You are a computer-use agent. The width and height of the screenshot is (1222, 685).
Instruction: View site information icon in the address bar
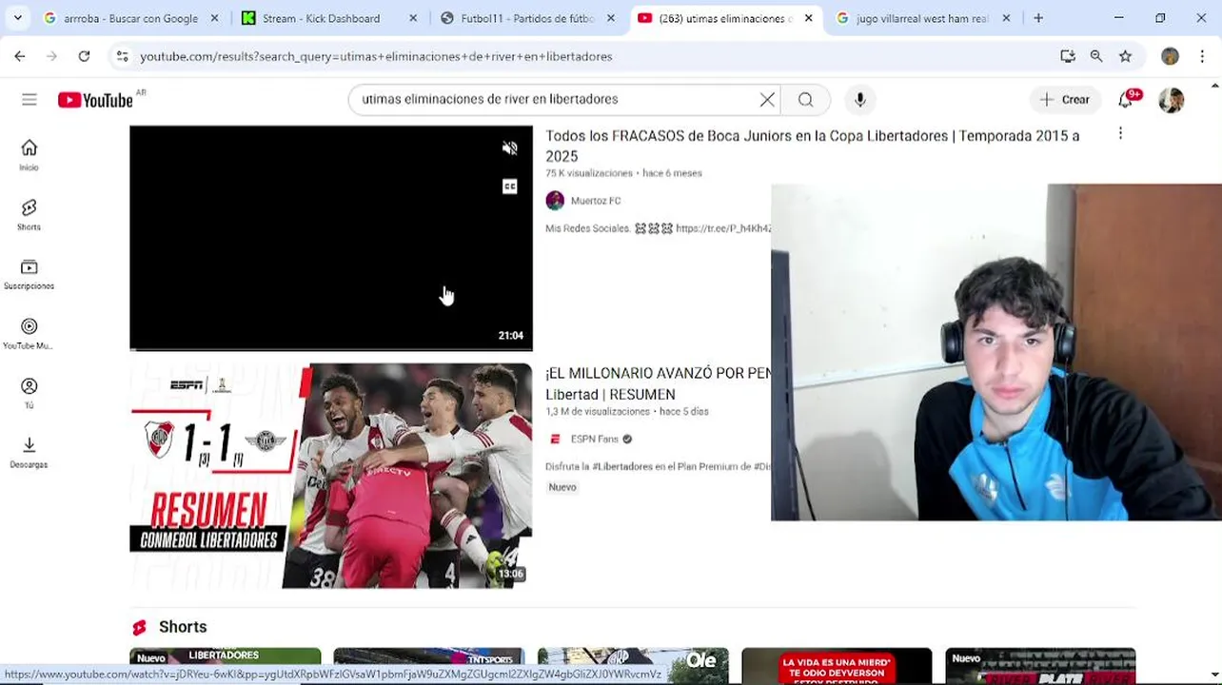pyautogui.click(x=122, y=56)
